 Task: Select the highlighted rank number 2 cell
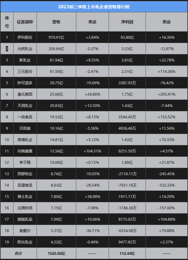tap(7, 49)
